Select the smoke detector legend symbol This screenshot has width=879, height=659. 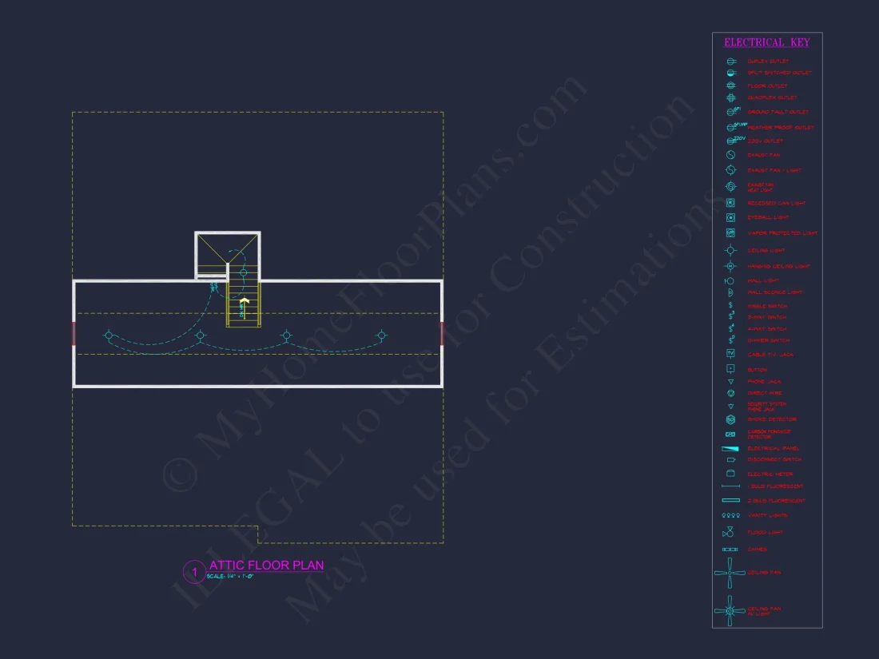pos(730,419)
